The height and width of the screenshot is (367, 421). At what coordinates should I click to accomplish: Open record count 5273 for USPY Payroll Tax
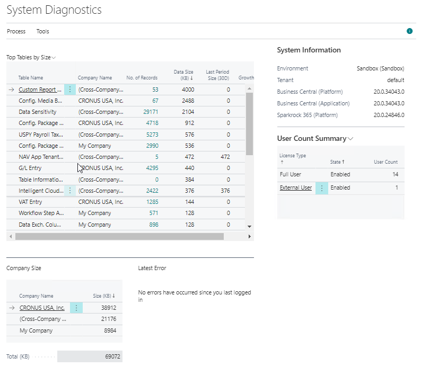click(152, 135)
